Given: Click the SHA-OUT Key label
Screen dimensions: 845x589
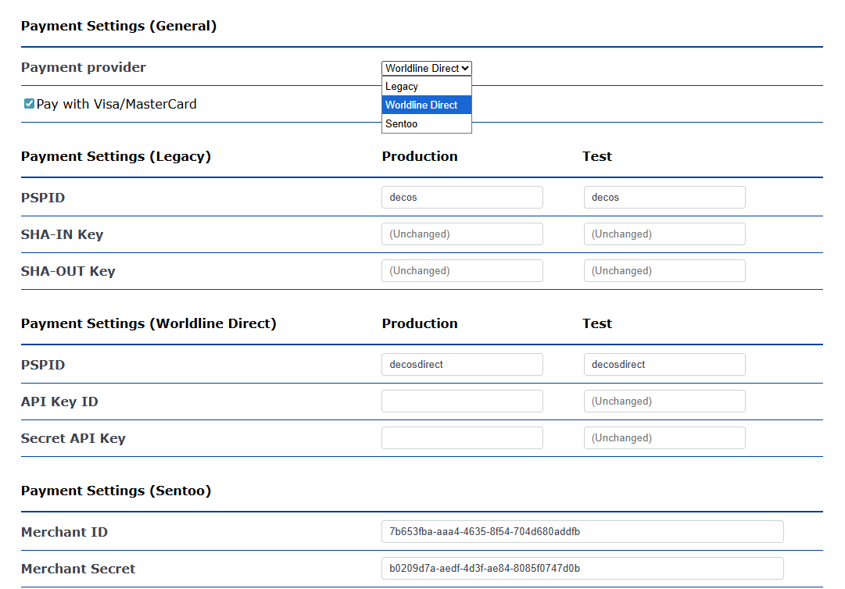Looking at the screenshot, I should point(68,271).
